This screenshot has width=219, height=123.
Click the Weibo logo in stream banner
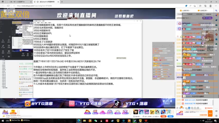coord(28,104)
